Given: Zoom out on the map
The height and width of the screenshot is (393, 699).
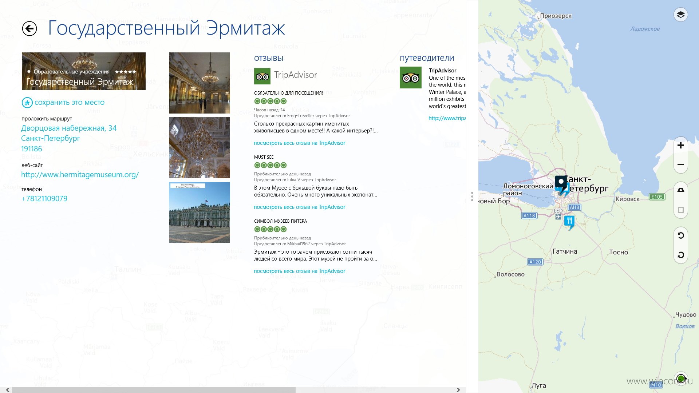Looking at the screenshot, I should [680, 165].
